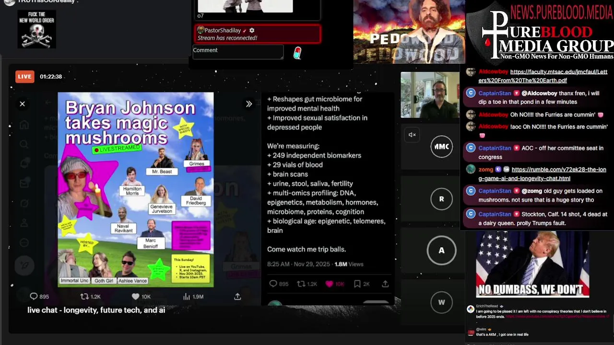The height and width of the screenshot is (345, 614).
Task: Like the post via 10K heart below poster
Action: click(141, 297)
